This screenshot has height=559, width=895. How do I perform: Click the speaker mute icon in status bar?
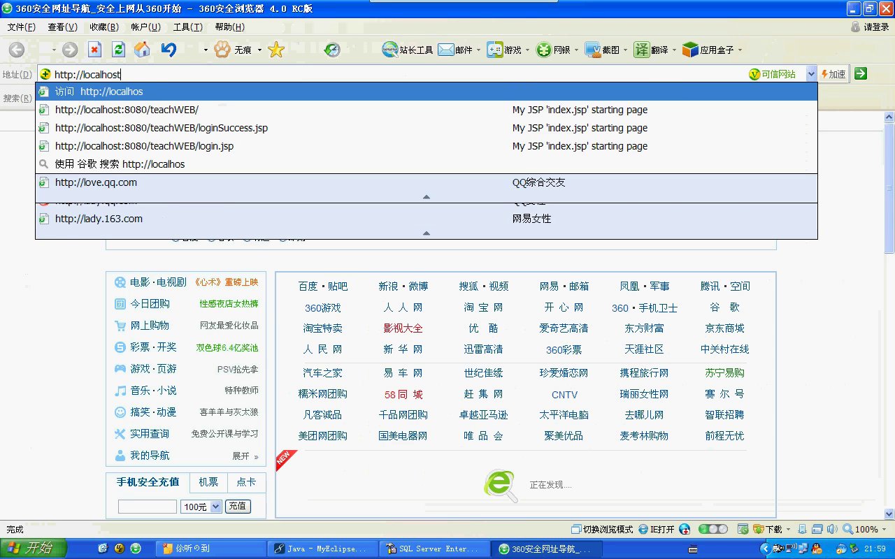831,530
